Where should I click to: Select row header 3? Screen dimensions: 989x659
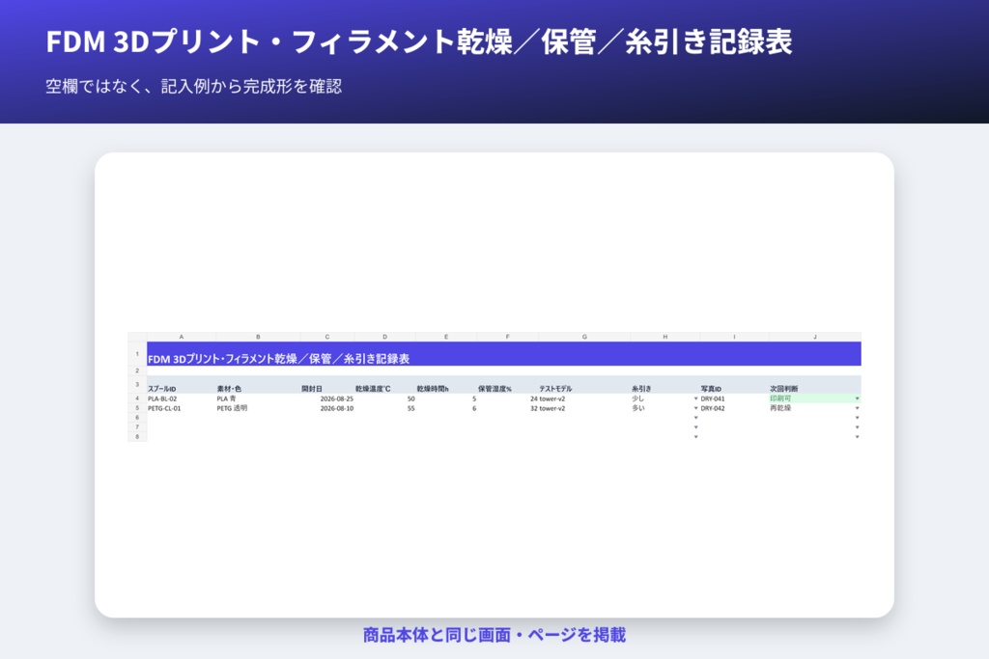(137, 384)
